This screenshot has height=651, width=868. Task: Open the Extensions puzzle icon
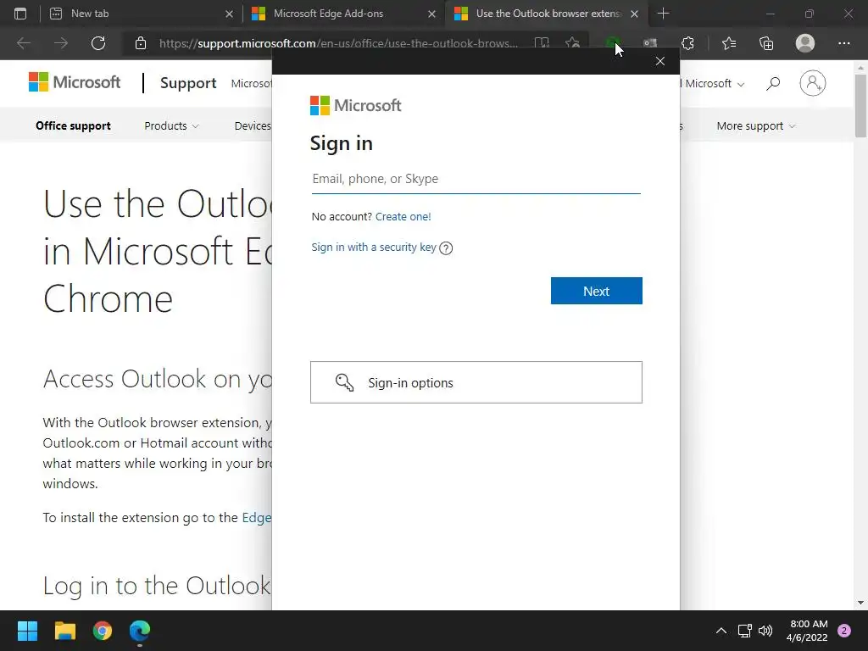coord(687,43)
